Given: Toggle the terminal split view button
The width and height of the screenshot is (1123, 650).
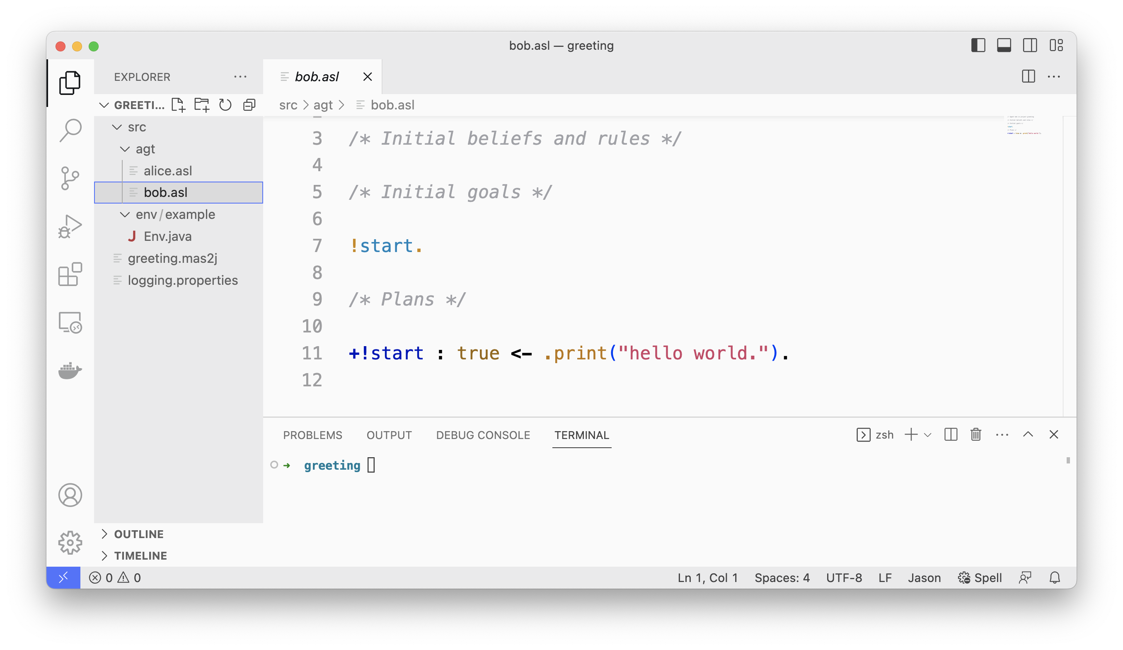Looking at the screenshot, I should point(950,434).
